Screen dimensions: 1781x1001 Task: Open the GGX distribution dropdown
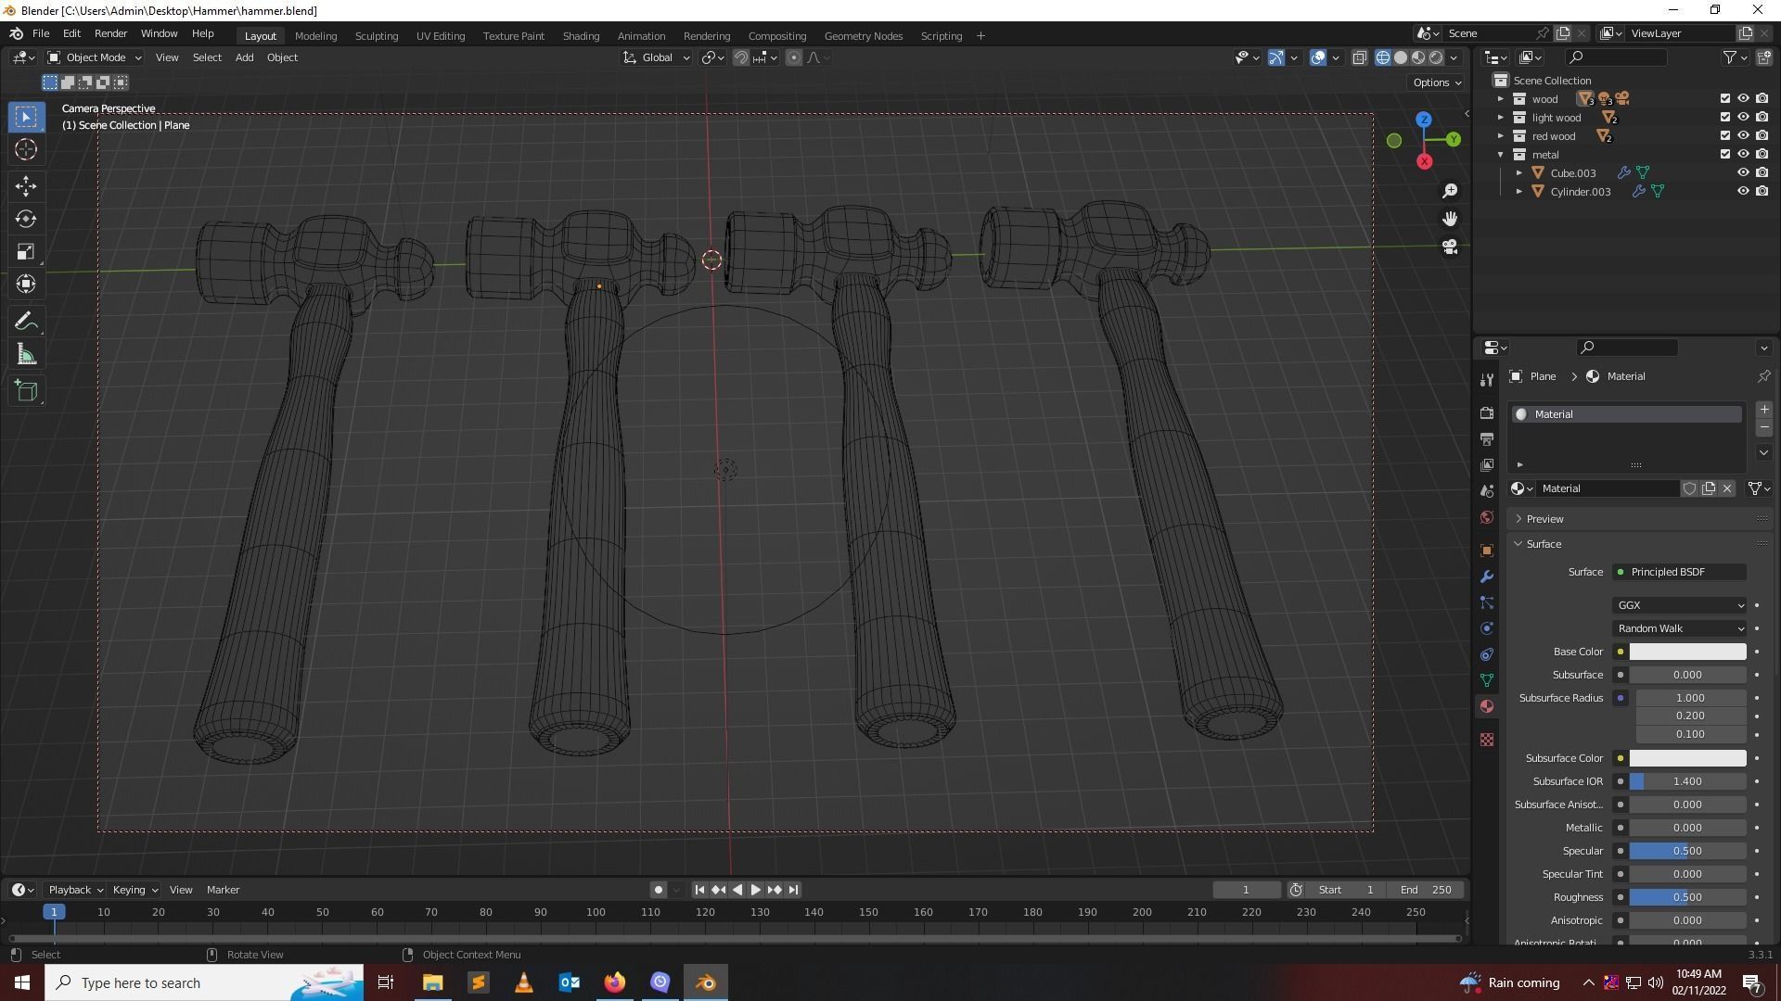pyautogui.click(x=1680, y=605)
